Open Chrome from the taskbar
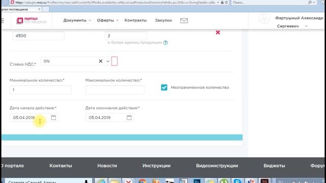The height and width of the screenshot is (183, 326). [x=142, y=181]
